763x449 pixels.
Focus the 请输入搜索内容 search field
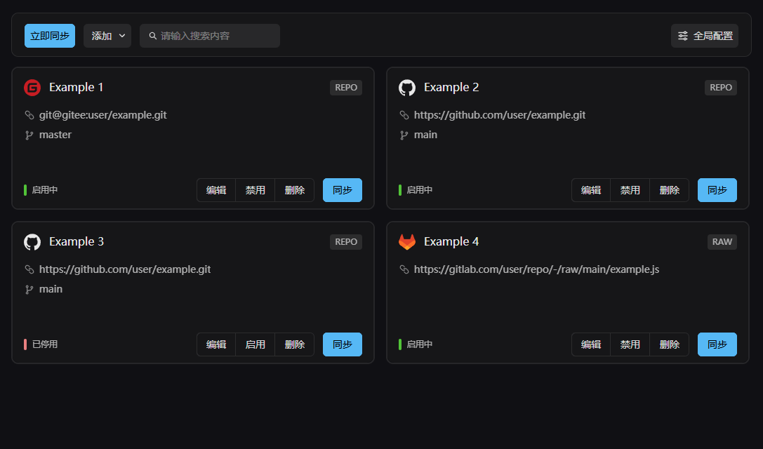click(214, 36)
